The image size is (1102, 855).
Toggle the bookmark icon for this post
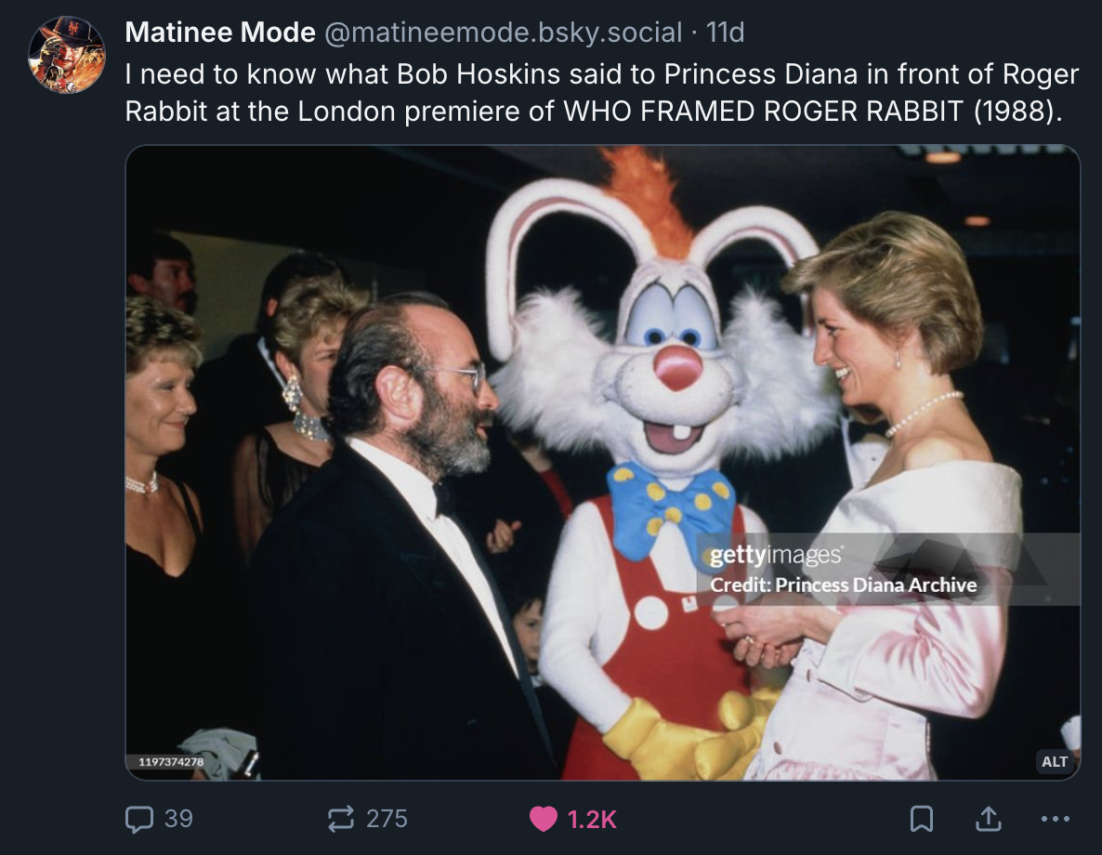point(921,818)
